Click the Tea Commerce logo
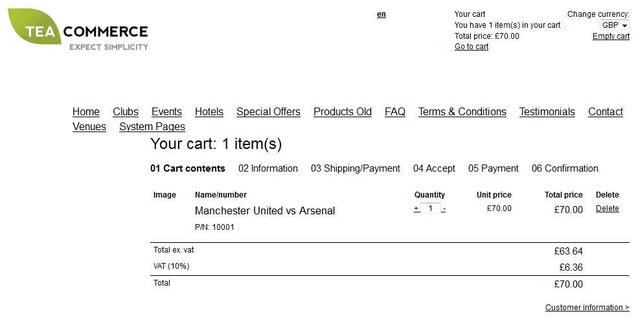Viewport: 636px width, 318px height. (78, 30)
